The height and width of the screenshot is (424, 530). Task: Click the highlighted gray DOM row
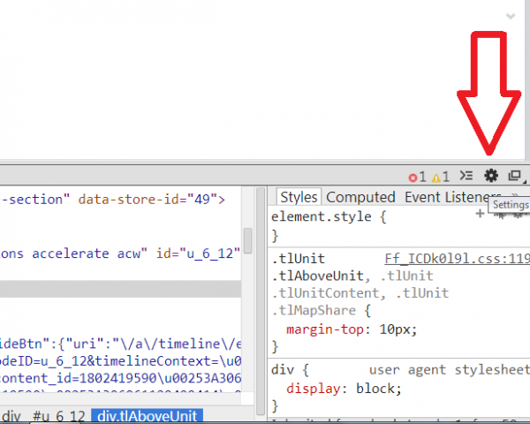[x=121, y=289]
